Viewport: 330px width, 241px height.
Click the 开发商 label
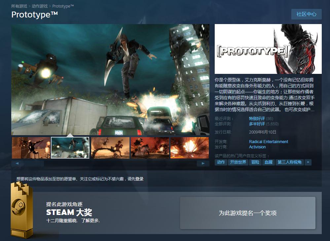pos(221,142)
